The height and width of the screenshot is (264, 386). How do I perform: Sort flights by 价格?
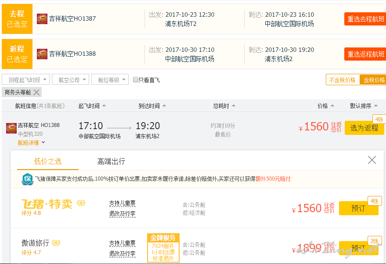326,106
